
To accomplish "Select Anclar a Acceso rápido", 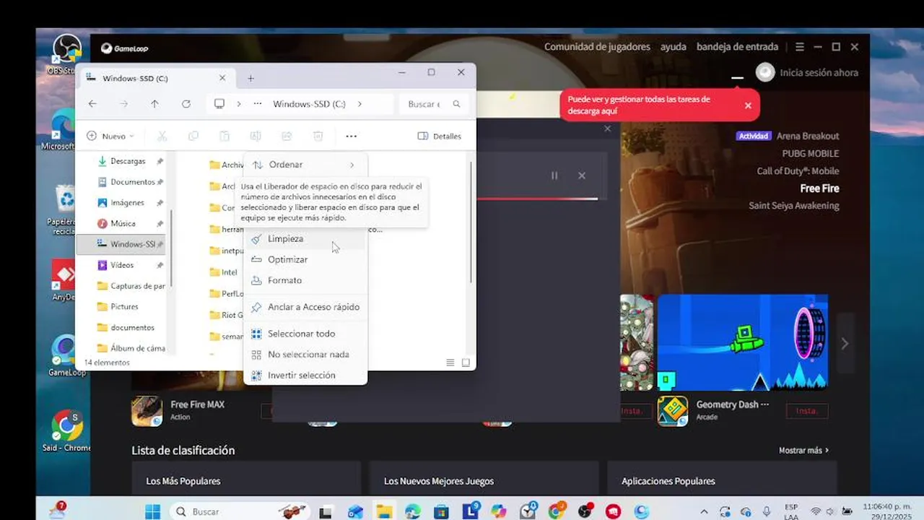I will coord(305,307).
